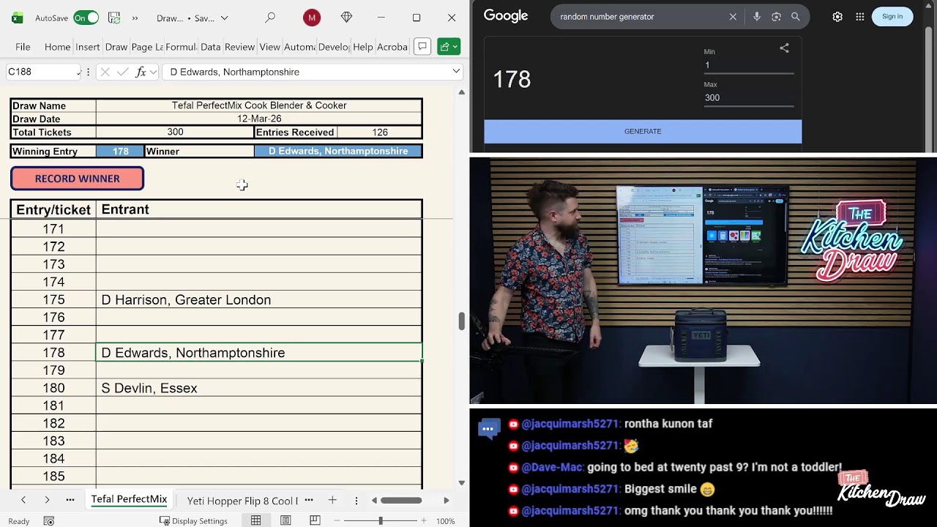The image size is (937, 527).
Task: Click the Google logo in browser
Action: (x=506, y=16)
